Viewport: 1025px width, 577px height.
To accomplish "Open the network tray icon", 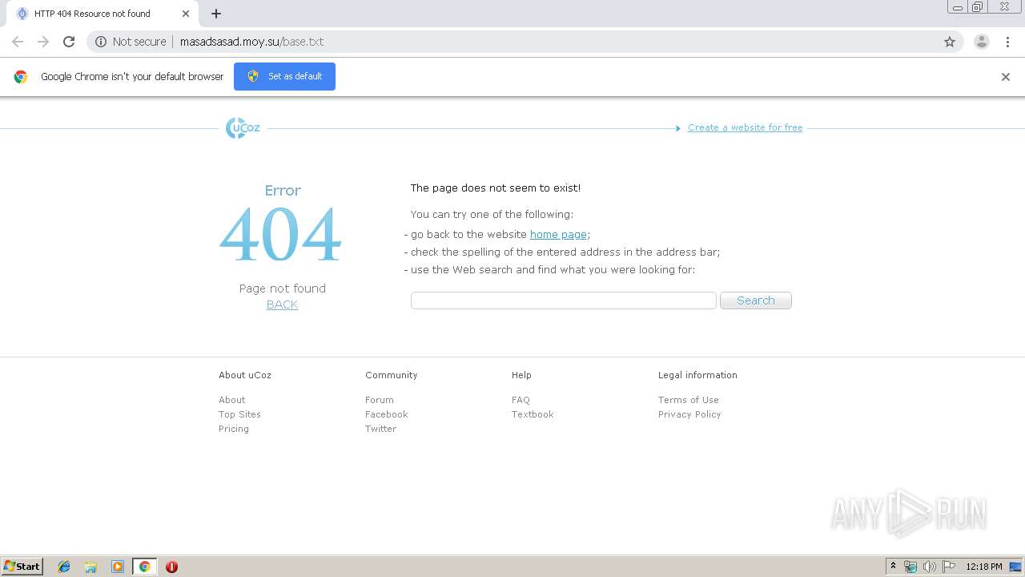I will pyautogui.click(x=910, y=567).
